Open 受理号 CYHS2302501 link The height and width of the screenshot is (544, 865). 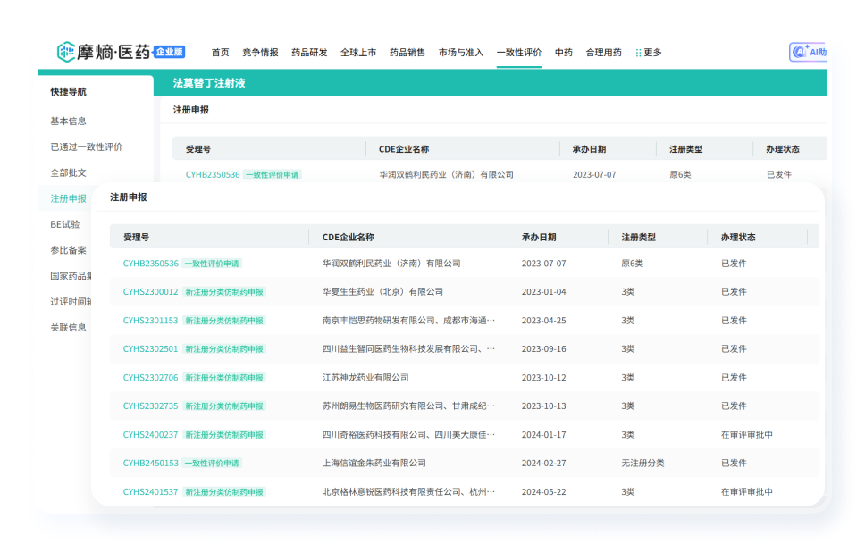151,349
